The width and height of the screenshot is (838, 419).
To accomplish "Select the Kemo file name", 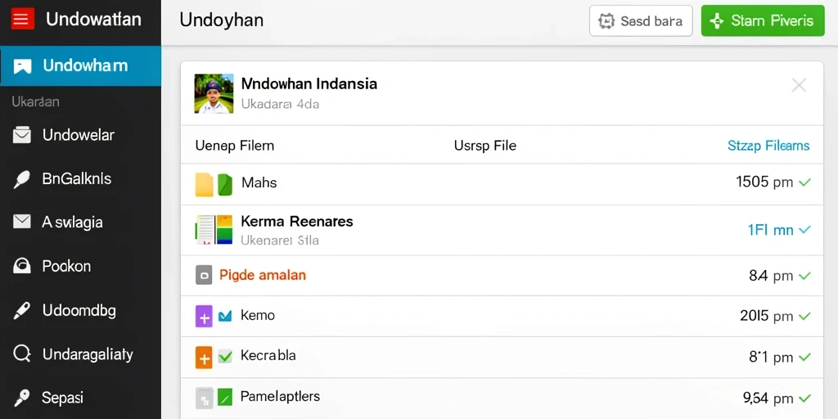I will 258,315.
